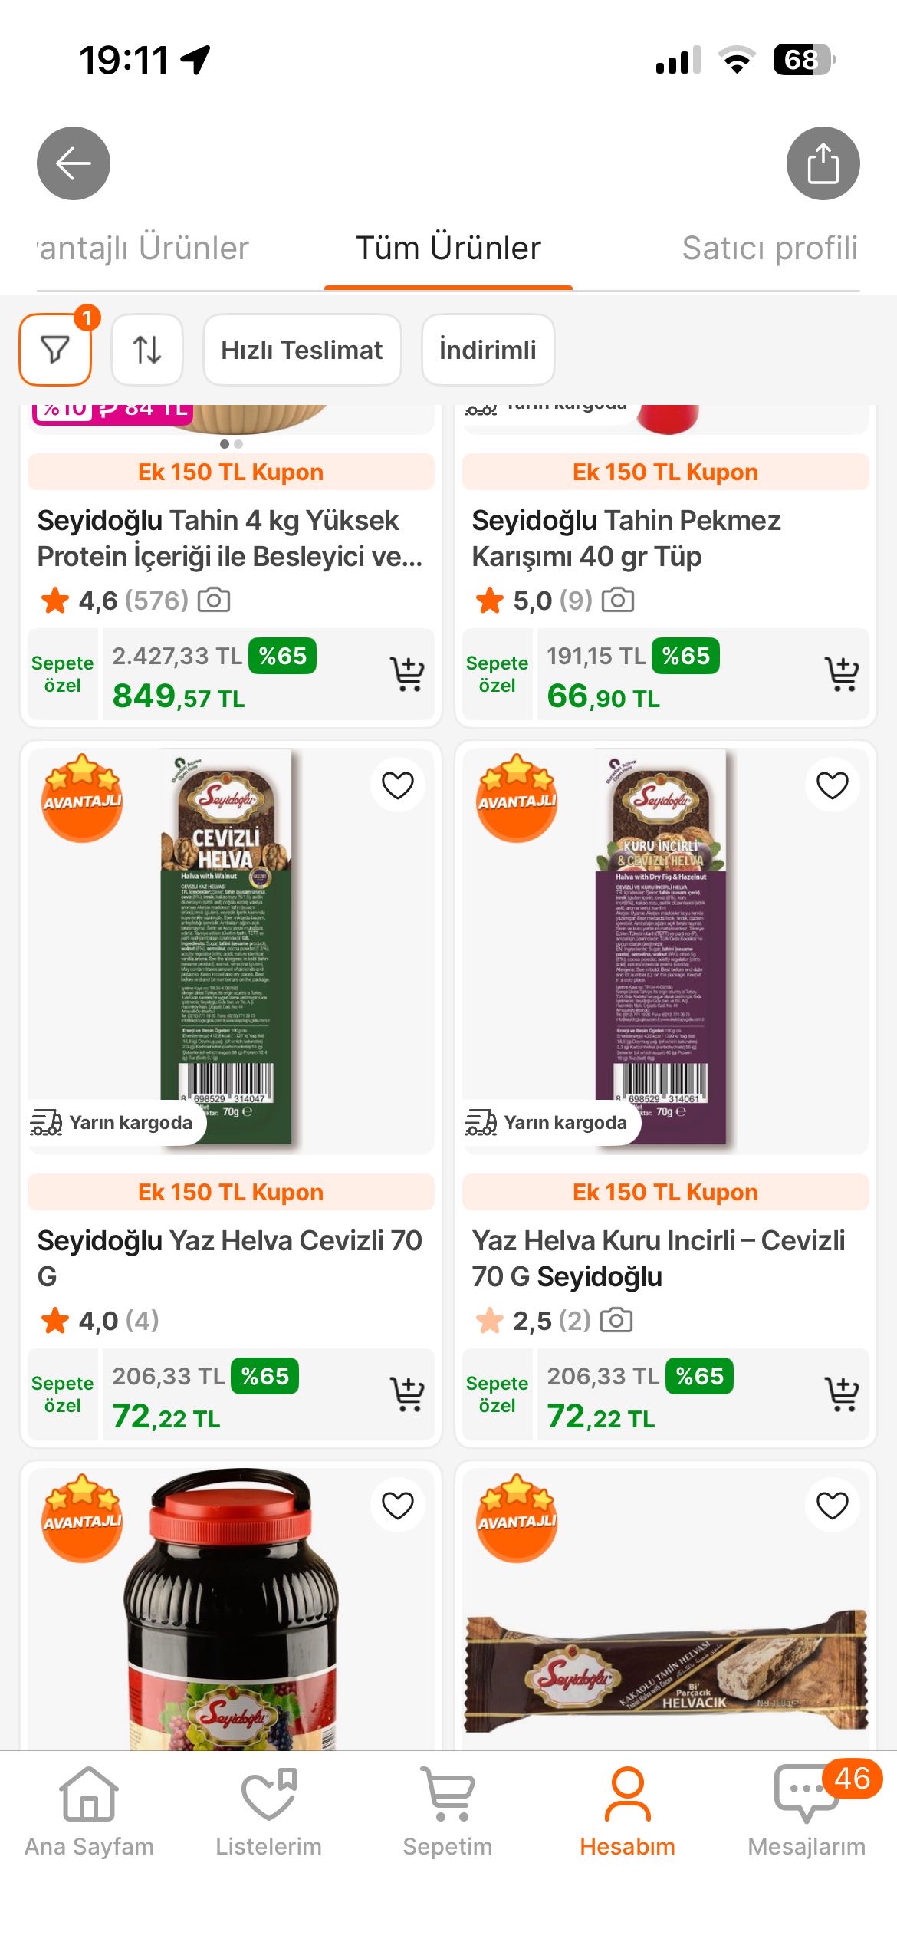Add Seyidoğlu Tahin 4 kg to cart

tap(407, 674)
